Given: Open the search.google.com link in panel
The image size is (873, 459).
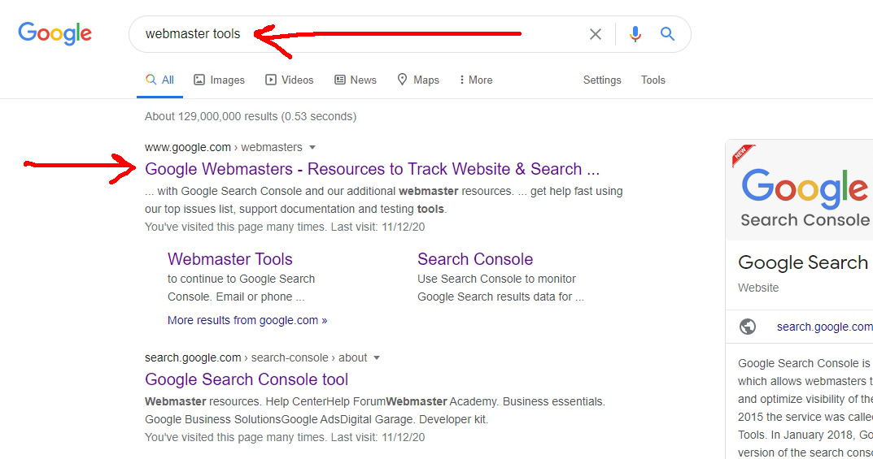Looking at the screenshot, I should (824, 327).
